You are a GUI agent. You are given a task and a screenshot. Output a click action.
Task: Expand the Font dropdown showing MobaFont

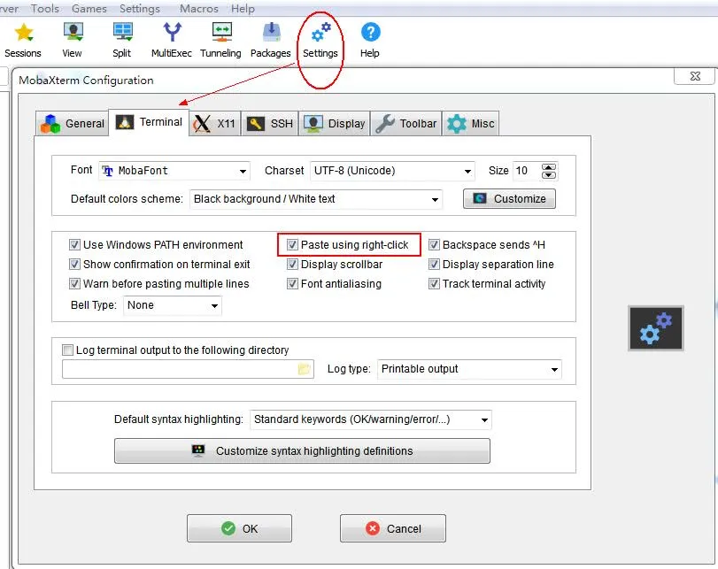pos(174,171)
